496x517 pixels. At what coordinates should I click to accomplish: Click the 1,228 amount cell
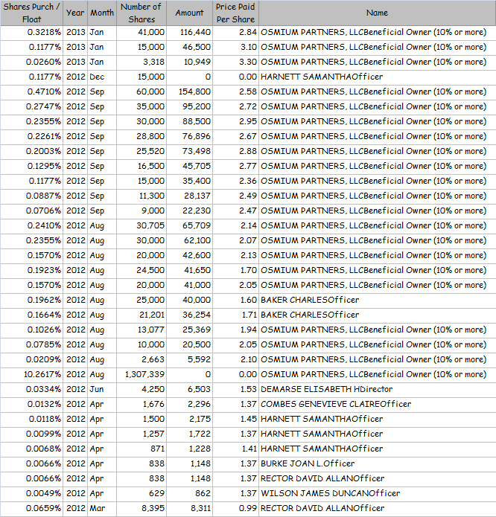click(189, 449)
